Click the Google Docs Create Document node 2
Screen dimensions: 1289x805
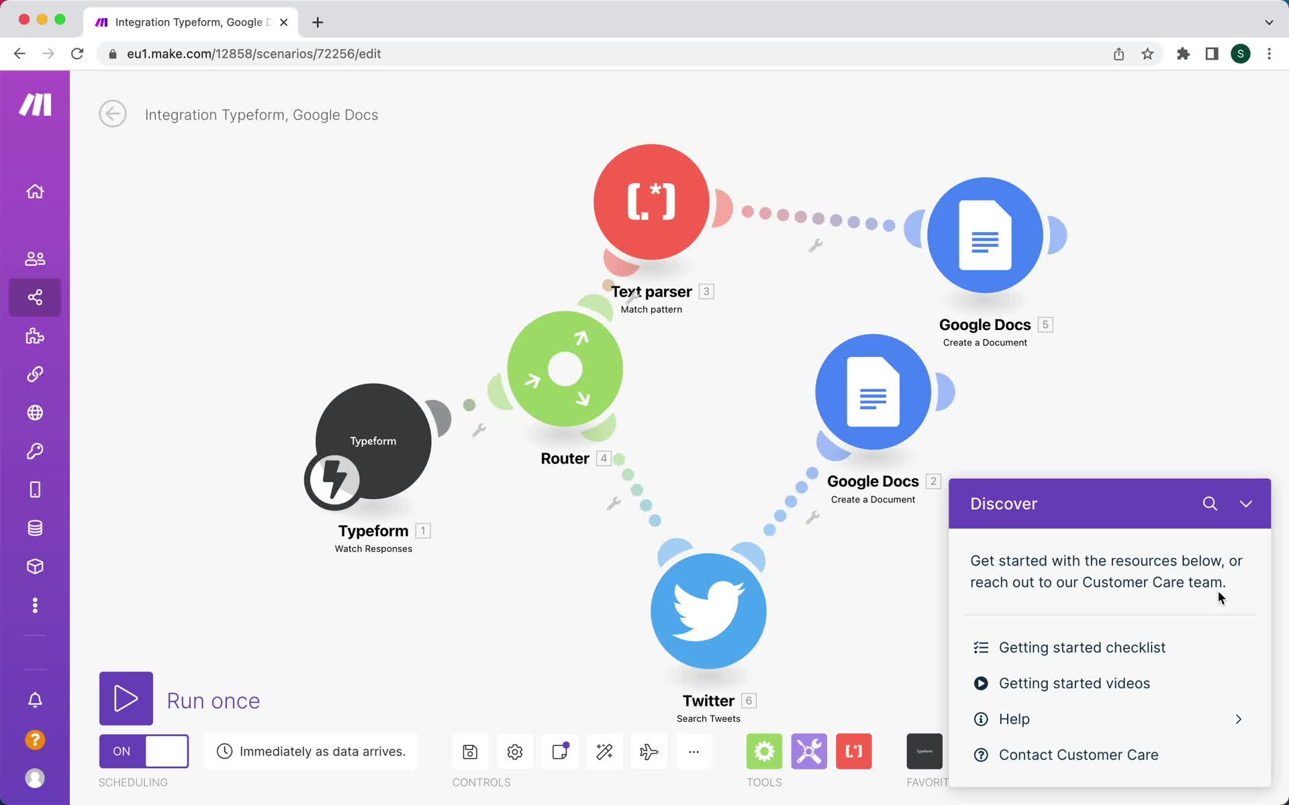(x=871, y=393)
